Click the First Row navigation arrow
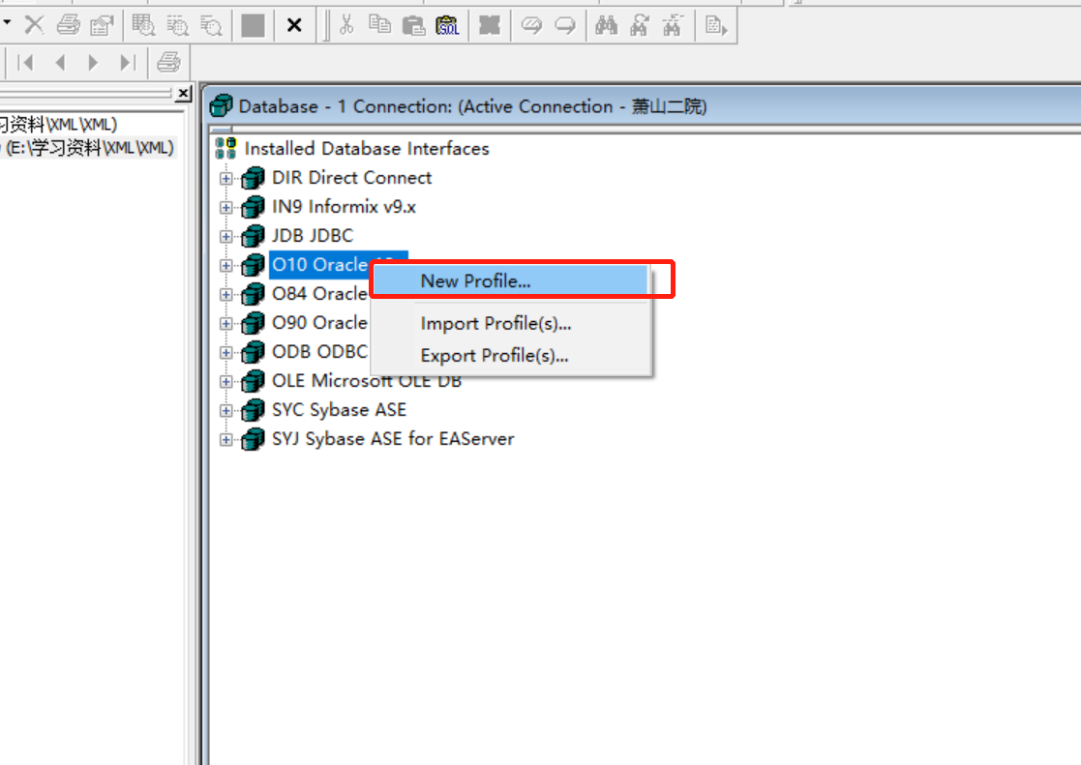The height and width of the screenshot is (765, 1081). click(26, 61)
